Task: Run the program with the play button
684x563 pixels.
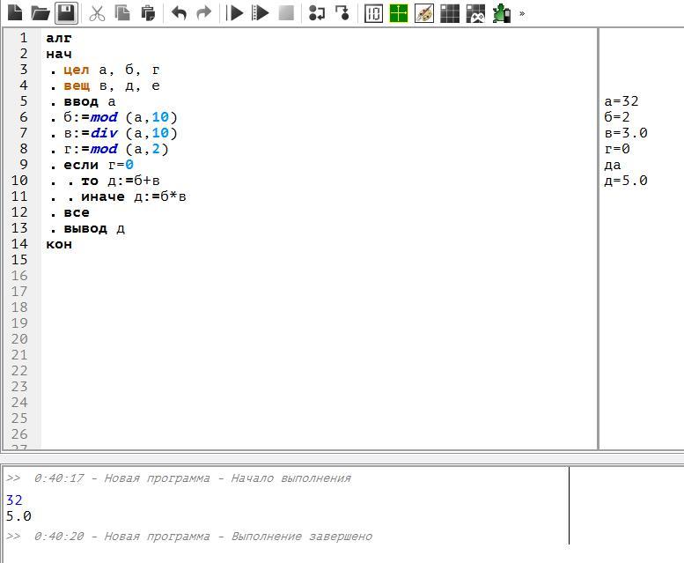Action: 235,13
